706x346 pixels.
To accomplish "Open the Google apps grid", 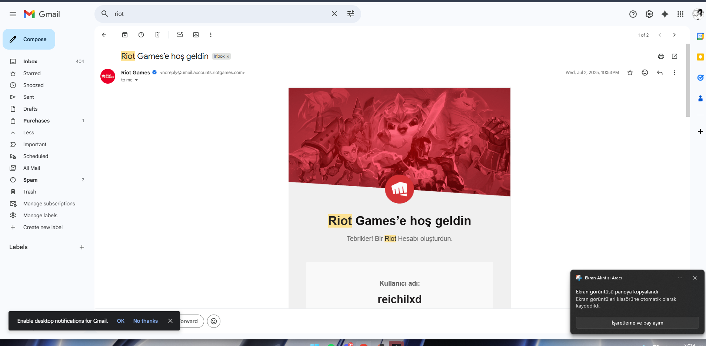I will tap(680, 14).
